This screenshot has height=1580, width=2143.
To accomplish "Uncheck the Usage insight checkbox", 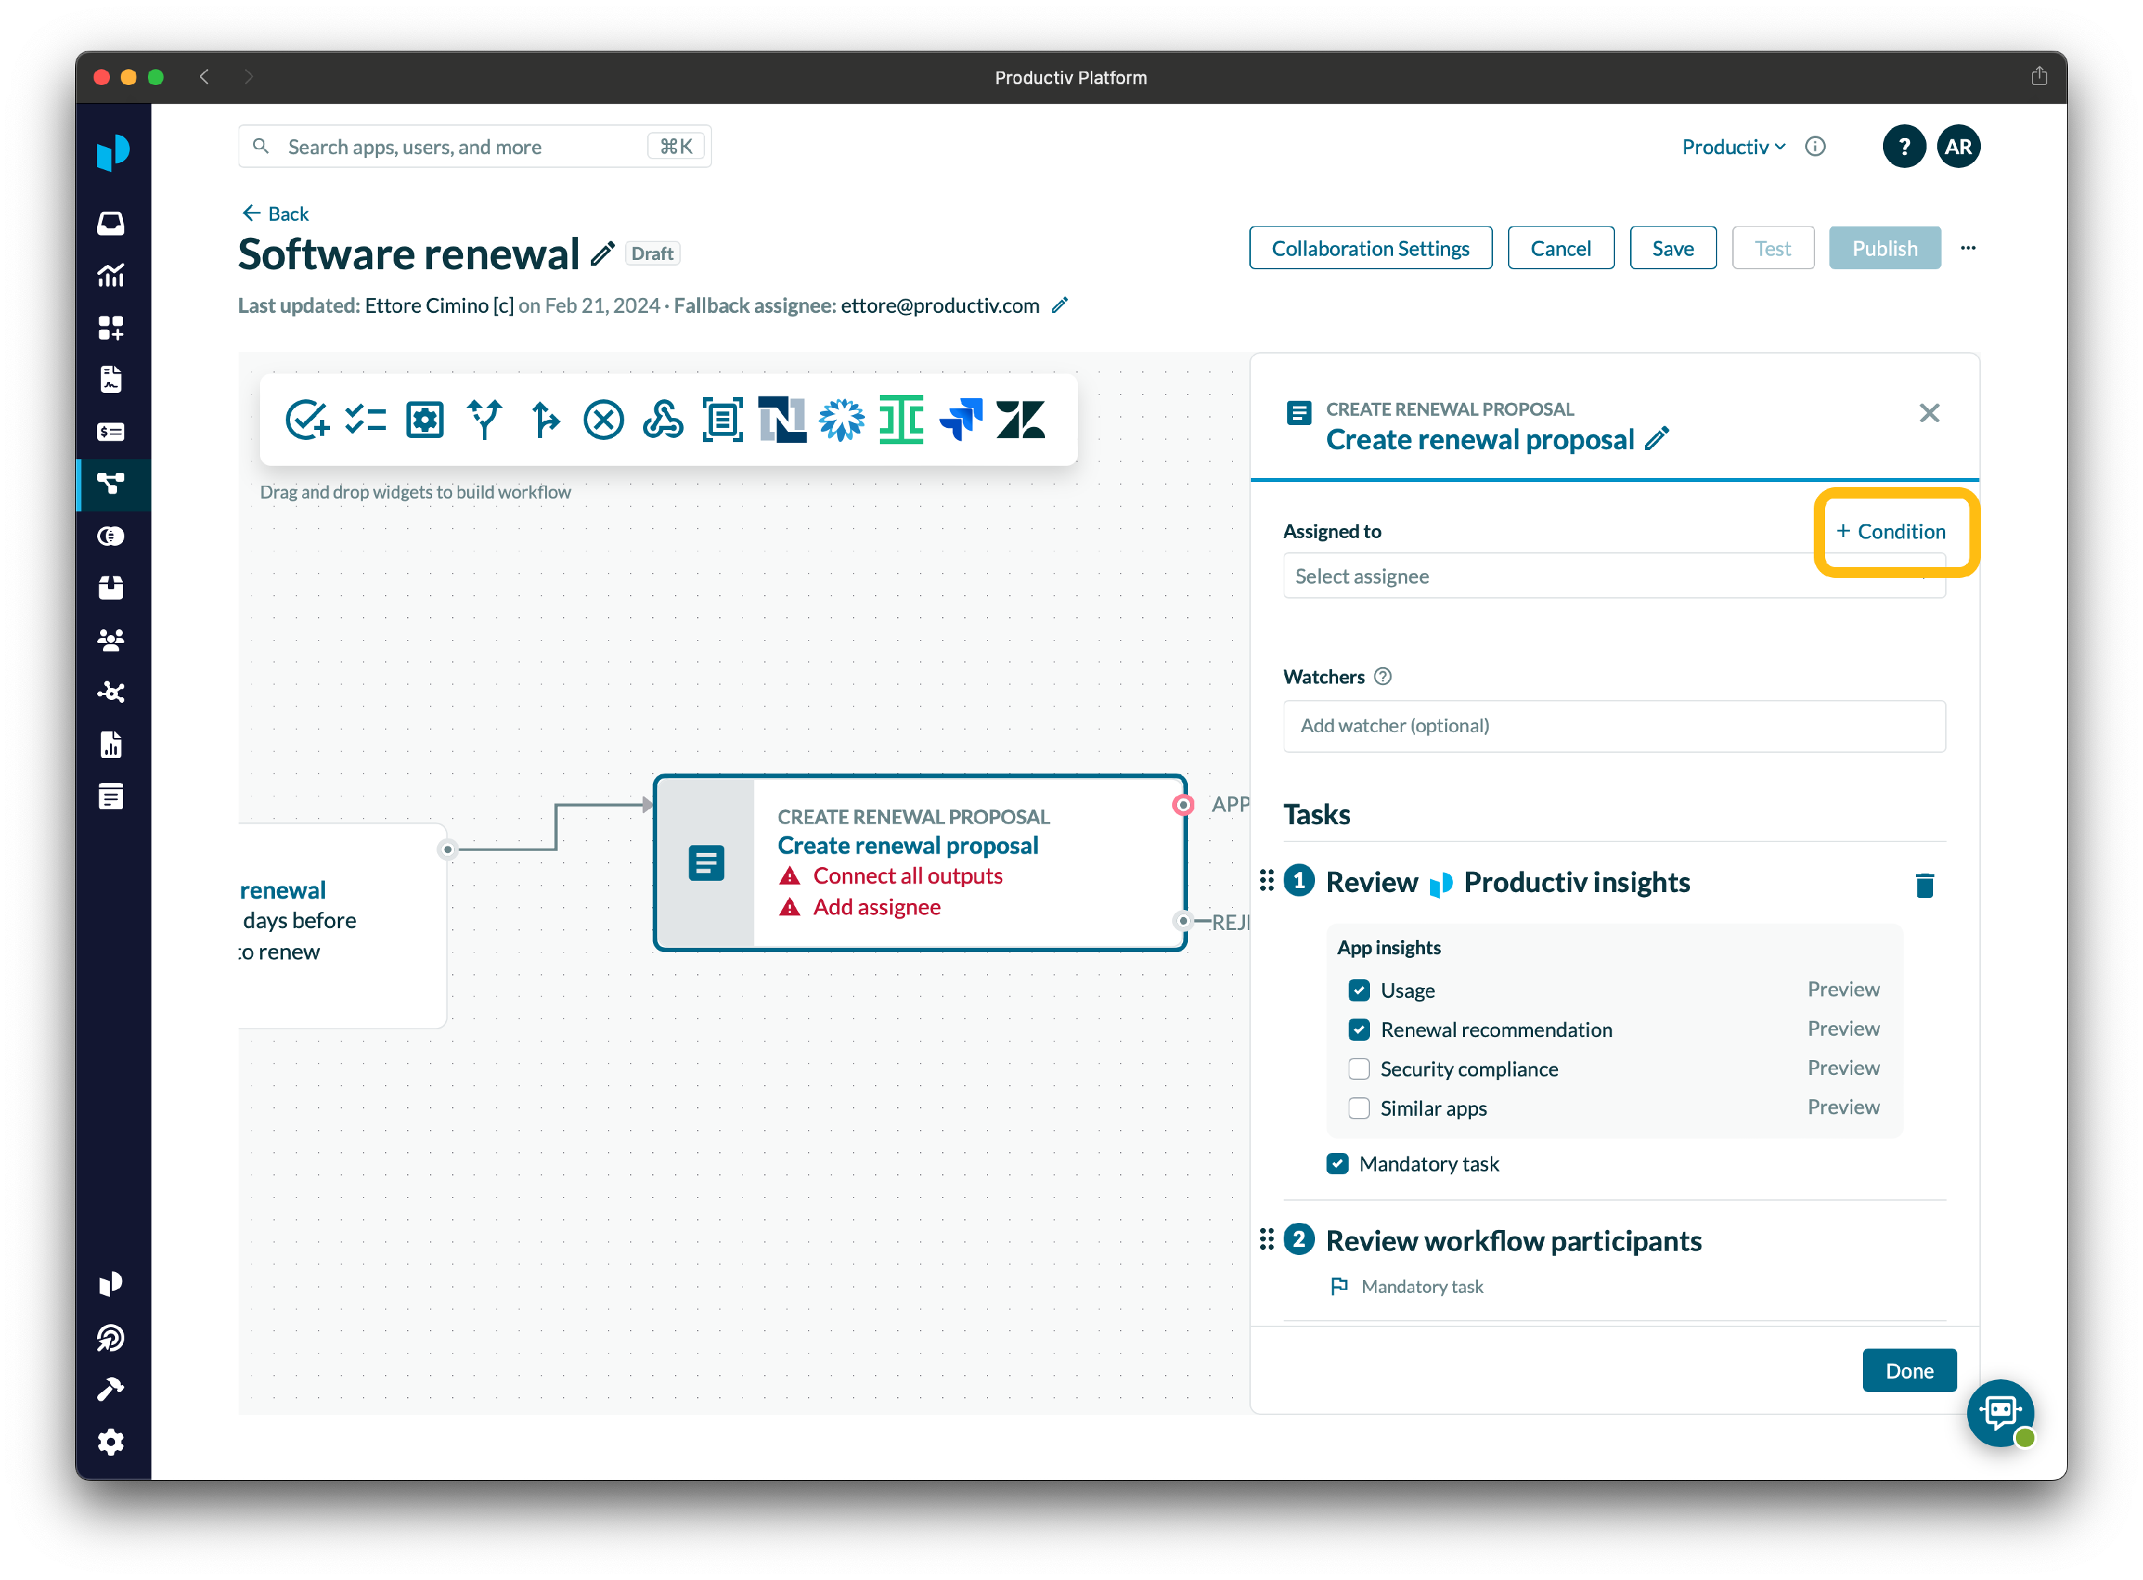I will pos(1358,990).
